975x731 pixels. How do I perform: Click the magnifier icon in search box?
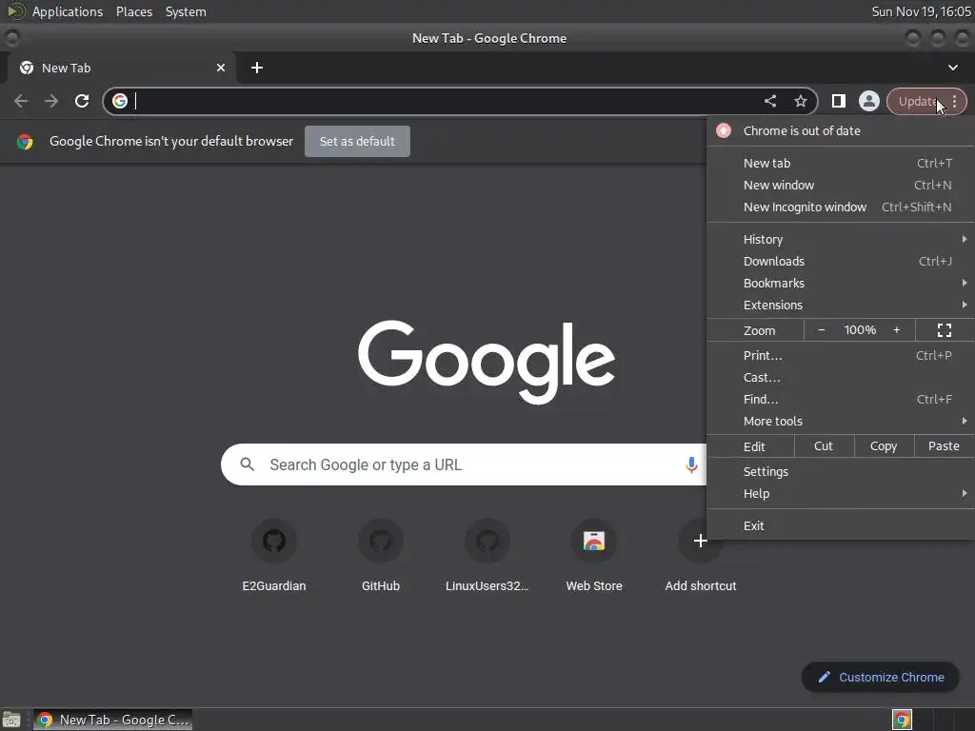247,464
